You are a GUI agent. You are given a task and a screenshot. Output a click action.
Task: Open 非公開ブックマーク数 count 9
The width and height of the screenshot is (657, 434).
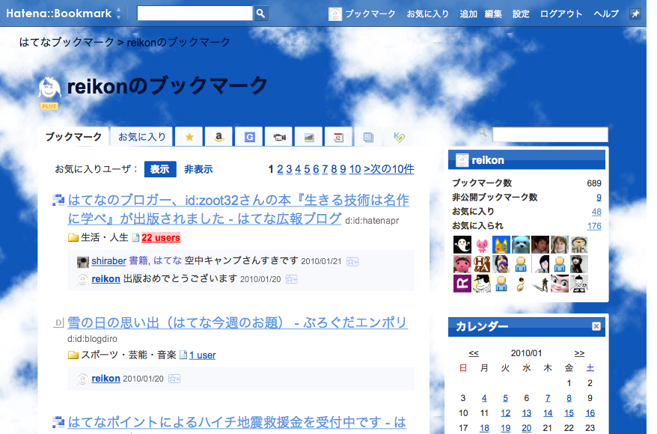pos(599,198)
